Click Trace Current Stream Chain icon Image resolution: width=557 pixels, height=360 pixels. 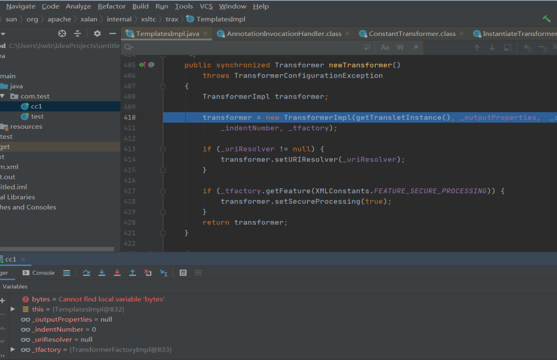coord(198,273)
